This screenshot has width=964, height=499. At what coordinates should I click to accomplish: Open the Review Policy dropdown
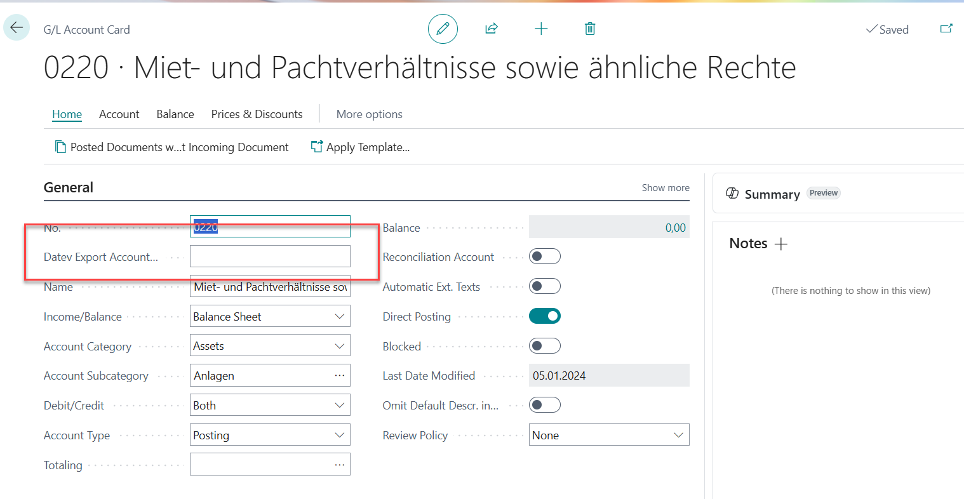tap(608, 435)
